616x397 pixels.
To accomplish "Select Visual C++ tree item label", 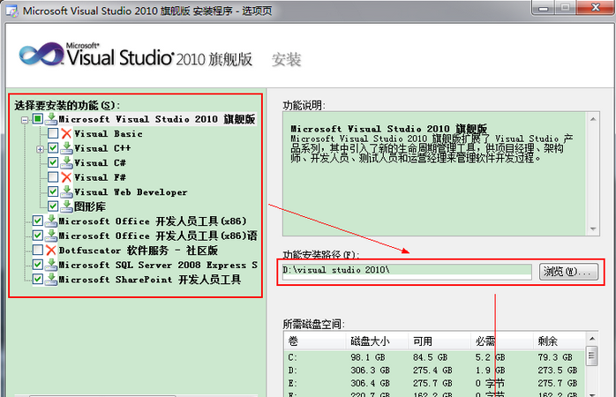I will click(102, 148).
